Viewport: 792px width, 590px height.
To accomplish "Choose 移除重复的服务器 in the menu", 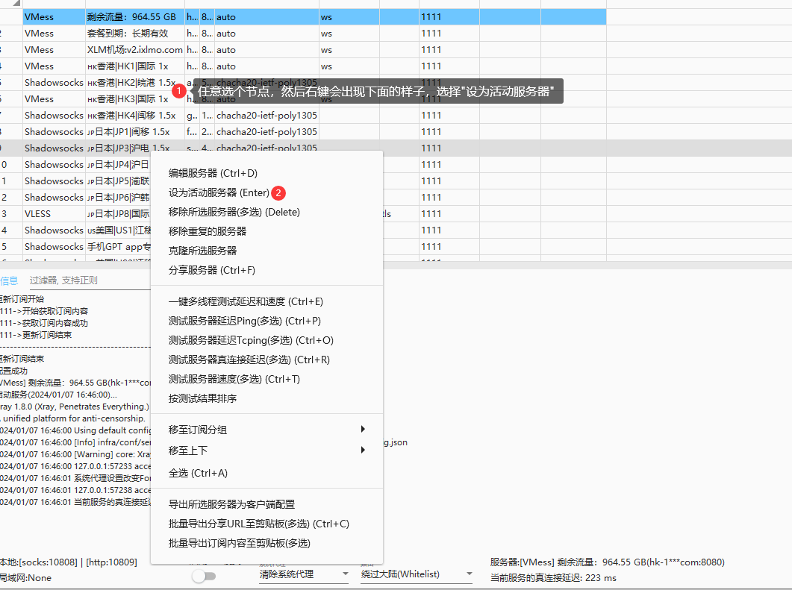I will click(208, 231).
